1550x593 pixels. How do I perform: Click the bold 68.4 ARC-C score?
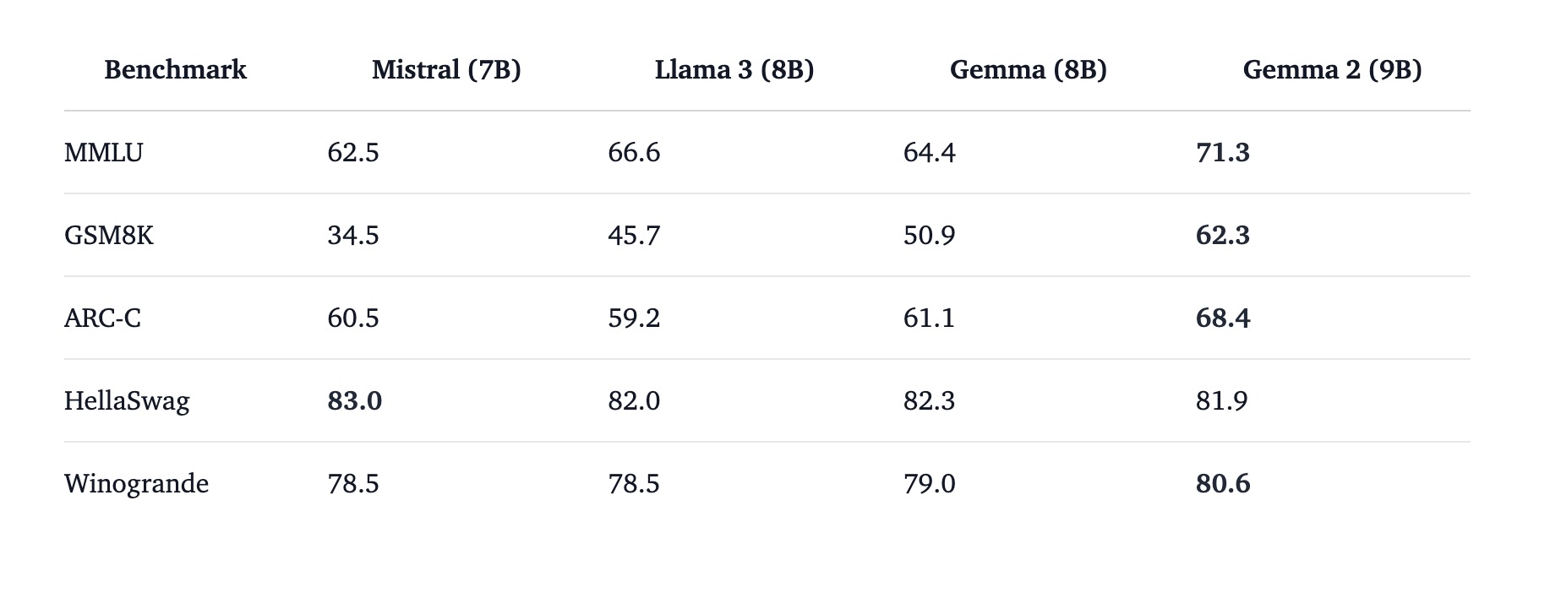tap(1223, 318)
